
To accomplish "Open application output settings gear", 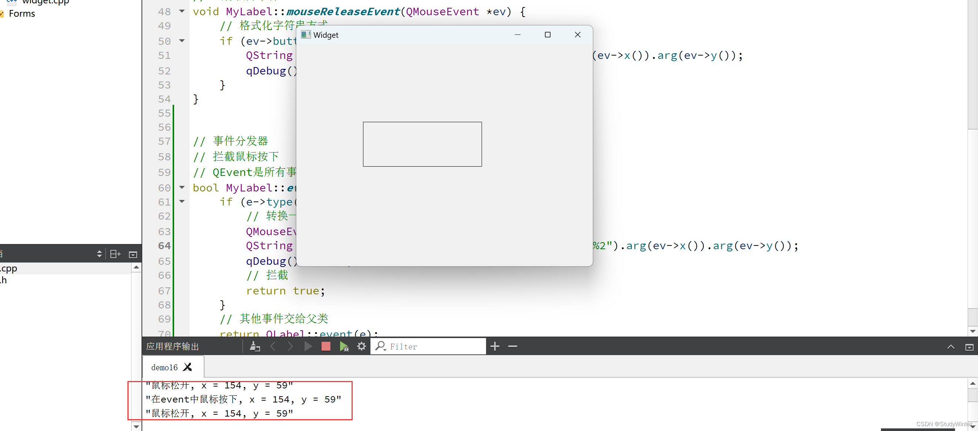I will [x=362, y=347].
